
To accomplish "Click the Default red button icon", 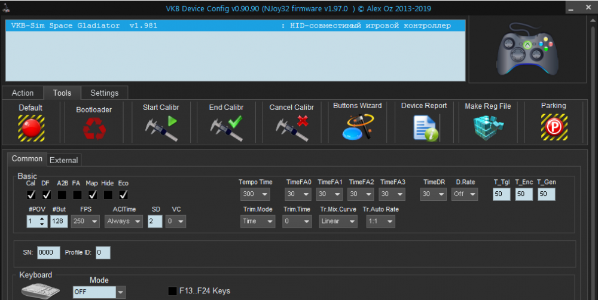I will click(x=31, y=128).
